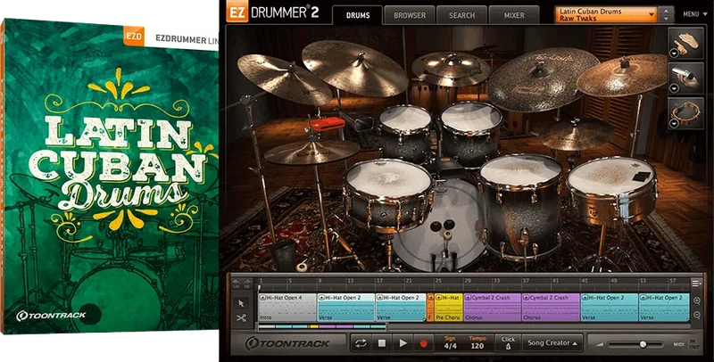Image resolution: width=714 pixels, height=362 pixels.
Task: Switch to the Drums tab
Action: pyautogui.click(x=358, y=15)
